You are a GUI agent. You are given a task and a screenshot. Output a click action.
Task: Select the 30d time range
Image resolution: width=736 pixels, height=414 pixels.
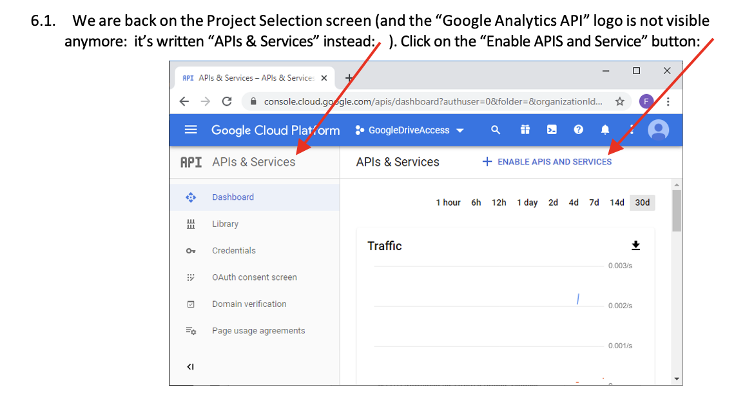click(x=642, y=202)
